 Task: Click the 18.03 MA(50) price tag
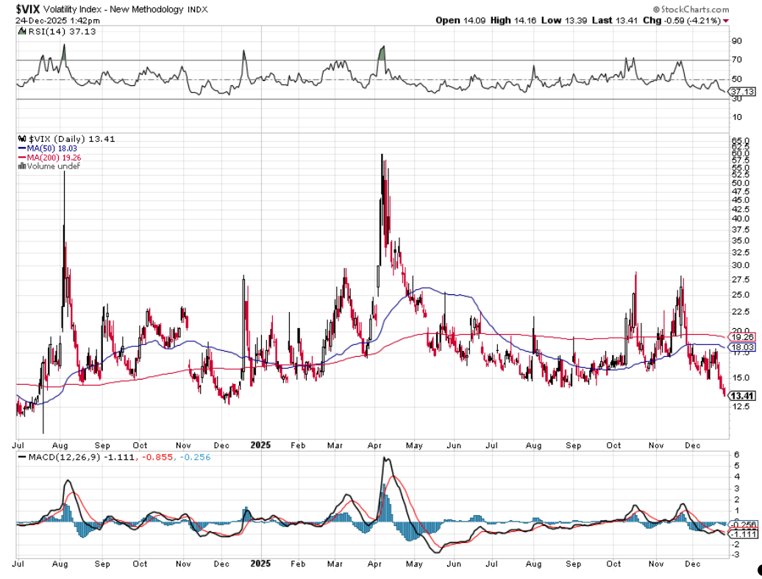click(739, 347)
